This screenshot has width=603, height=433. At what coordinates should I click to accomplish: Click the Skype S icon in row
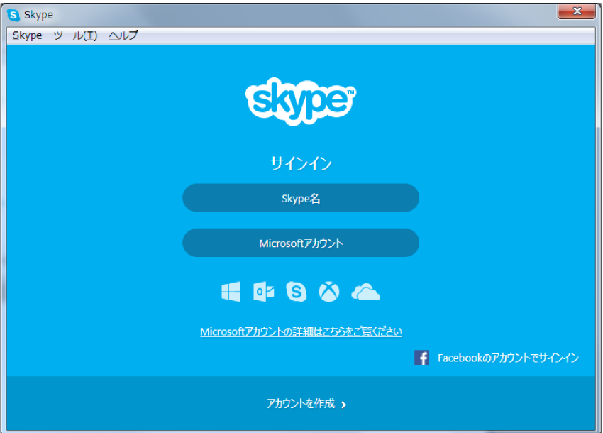[296, 292]
